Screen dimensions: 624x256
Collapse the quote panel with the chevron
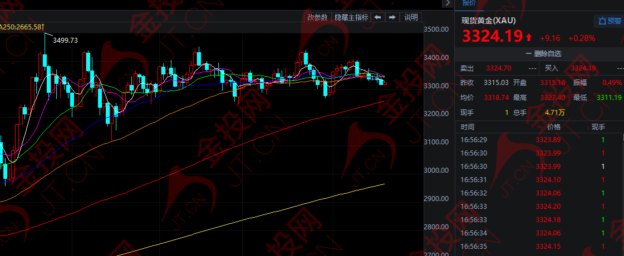[x=448, y=3]
